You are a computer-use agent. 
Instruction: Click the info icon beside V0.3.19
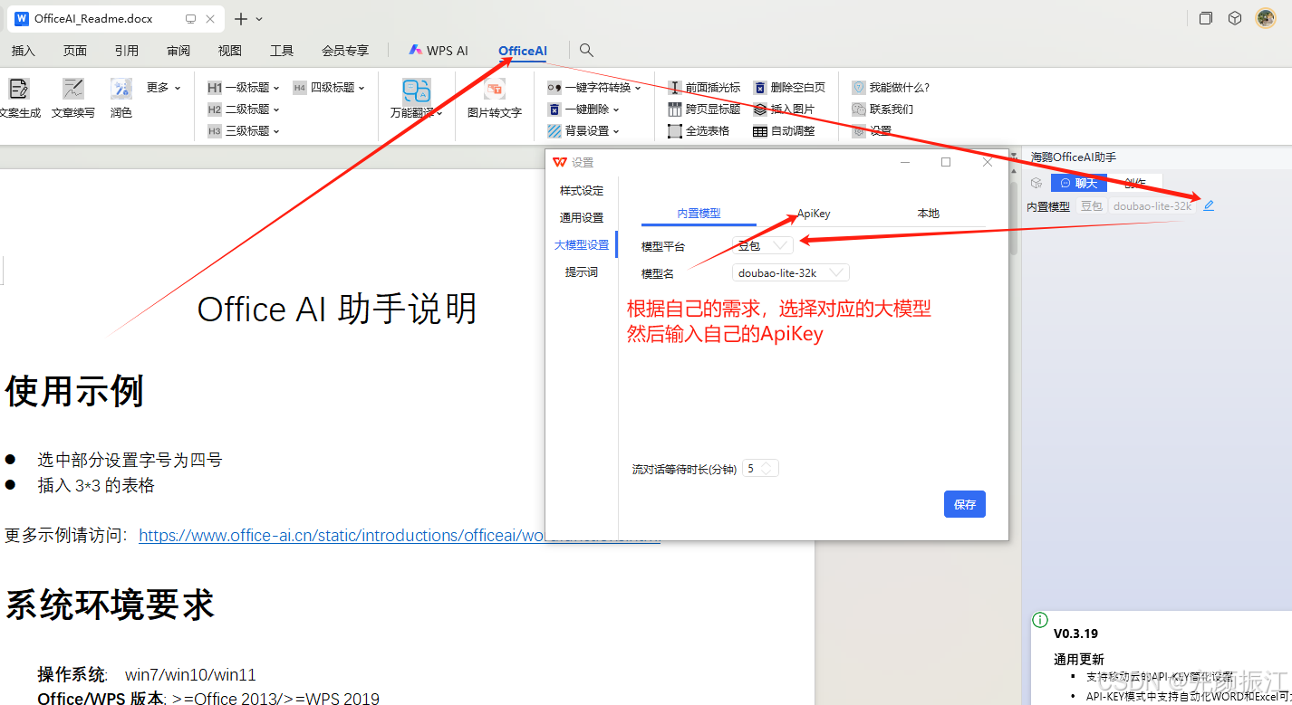[x=1040, y=620]
